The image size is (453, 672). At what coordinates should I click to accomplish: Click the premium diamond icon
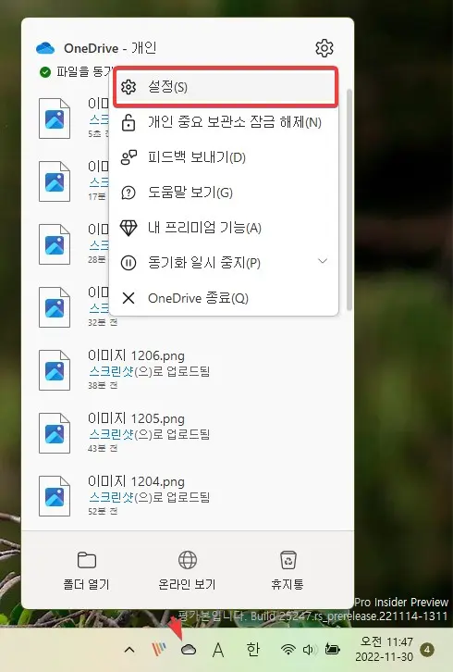(129, 228)
